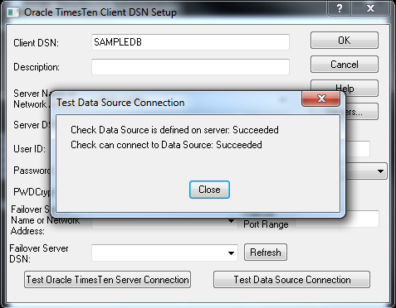396x308 pixels.
Task: Click Test Oracle TimesTen Server Connection
Action: pos(107,280)
